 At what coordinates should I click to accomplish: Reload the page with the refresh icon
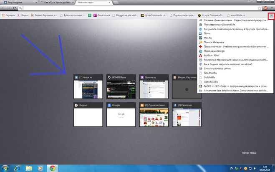(15, 8)
